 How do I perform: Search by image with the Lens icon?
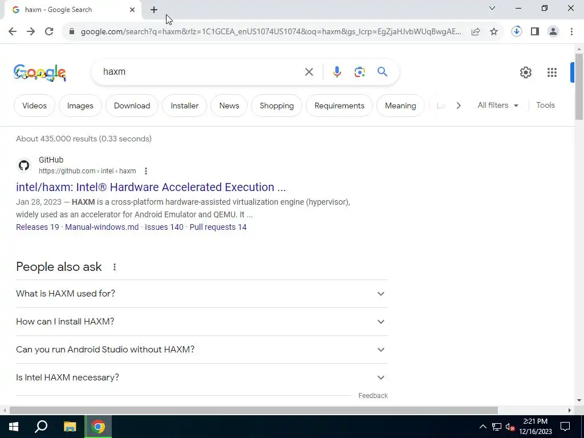(360, 72)
